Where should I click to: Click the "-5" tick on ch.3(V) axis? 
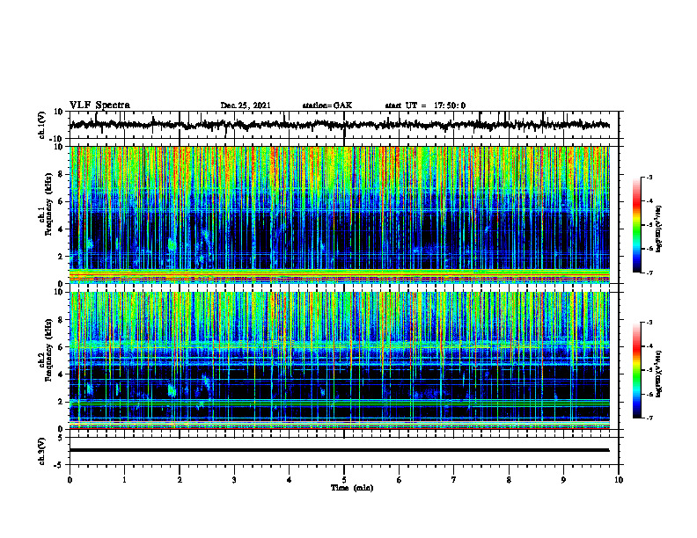59,465
